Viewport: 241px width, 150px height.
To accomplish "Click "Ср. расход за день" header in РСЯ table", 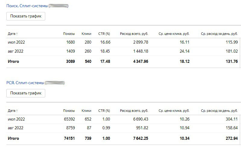I will coord(219,111).
